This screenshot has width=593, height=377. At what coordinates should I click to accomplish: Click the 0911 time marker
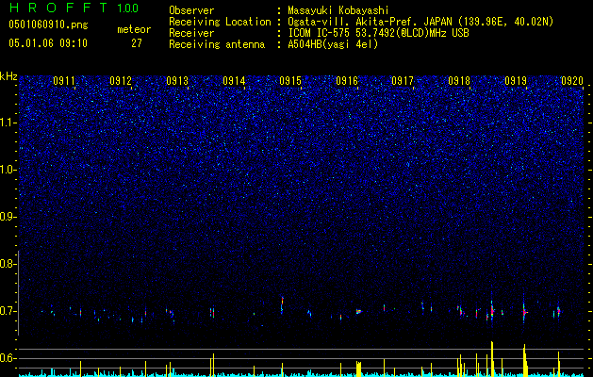click(x=64, y=81)
